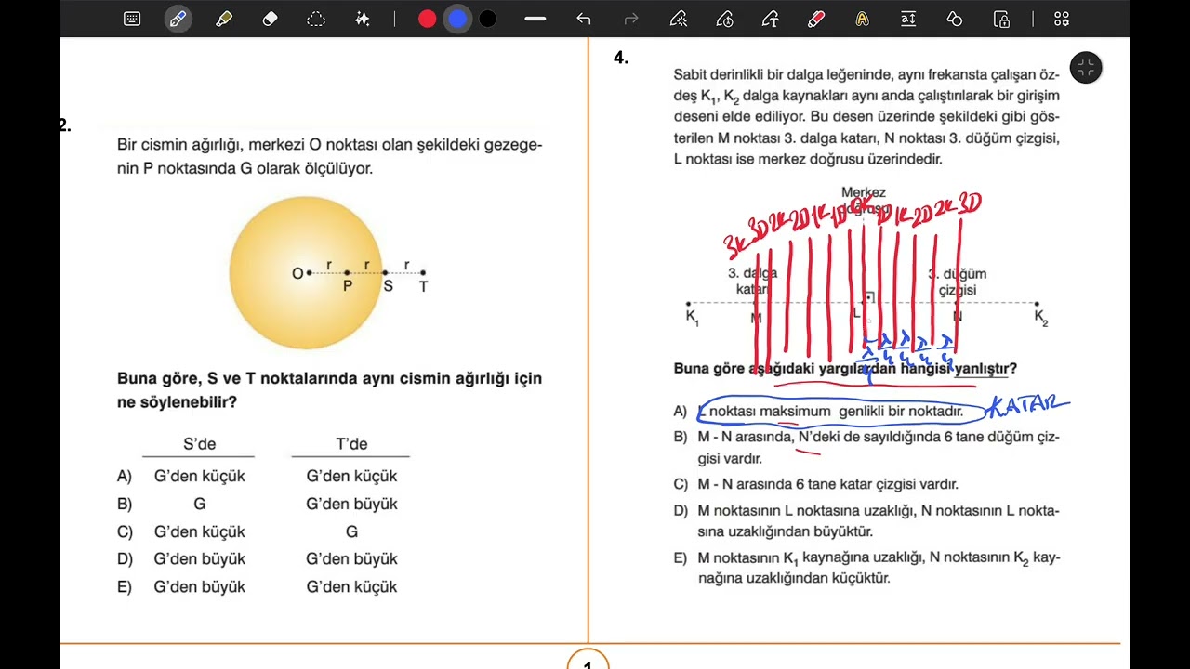The image size is (1190, 669).
Task: Pick the black pen color
Action: (x=487, y=19)
